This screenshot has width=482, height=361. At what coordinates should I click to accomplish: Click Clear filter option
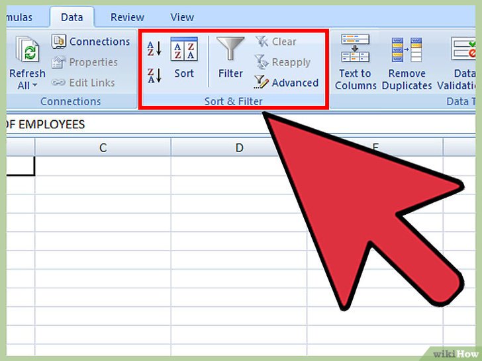coord(275,42)
